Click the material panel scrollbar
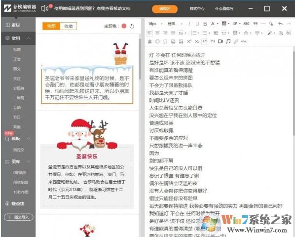Image resolution: width=295 pixels, height=237 pixels. coord(140,59)
